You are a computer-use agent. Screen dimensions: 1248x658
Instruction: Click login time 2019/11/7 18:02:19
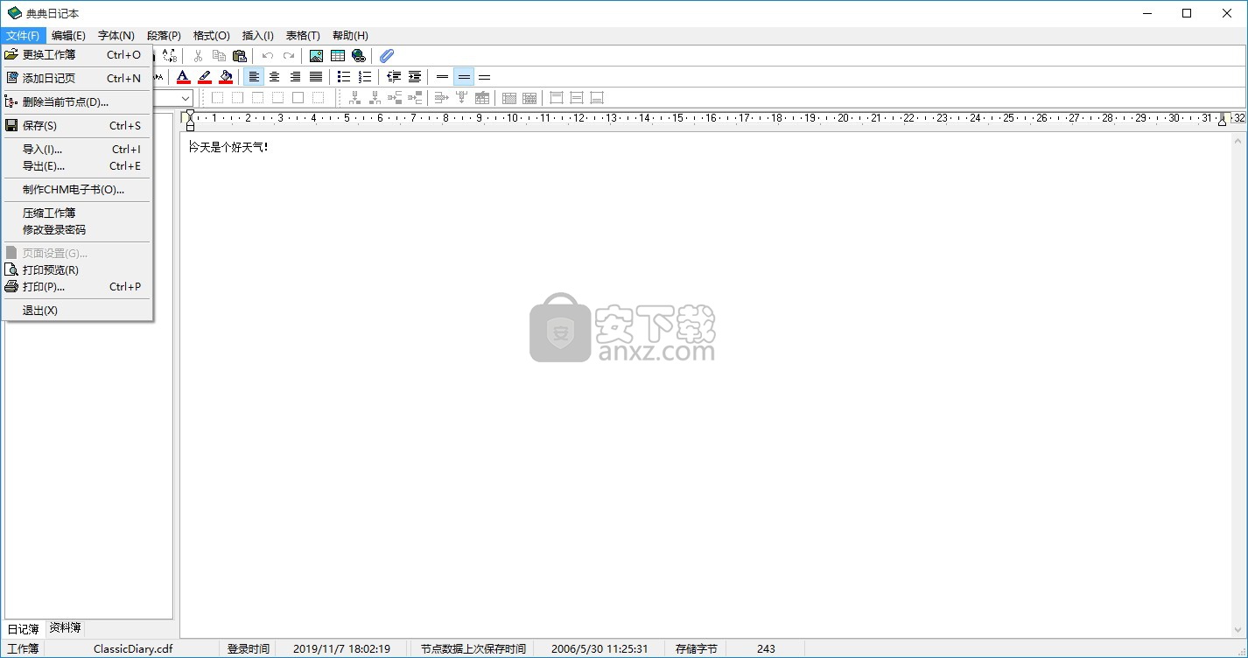click(341, 649)
